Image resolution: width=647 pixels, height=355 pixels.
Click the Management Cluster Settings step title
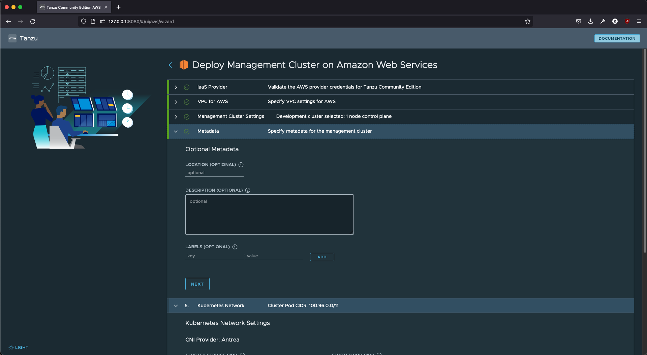click(231, 116)
